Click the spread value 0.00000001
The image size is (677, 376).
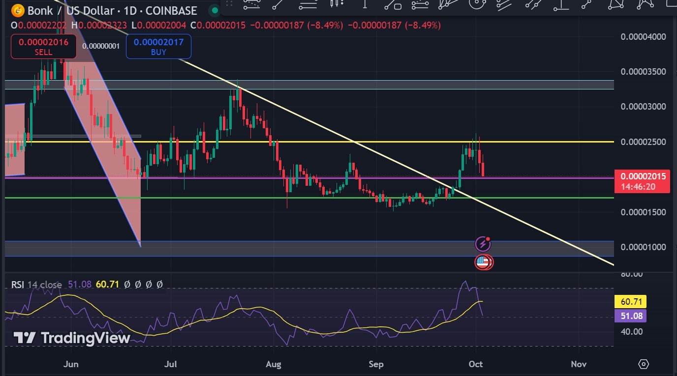pyautogui.click(x=101, y=46)
